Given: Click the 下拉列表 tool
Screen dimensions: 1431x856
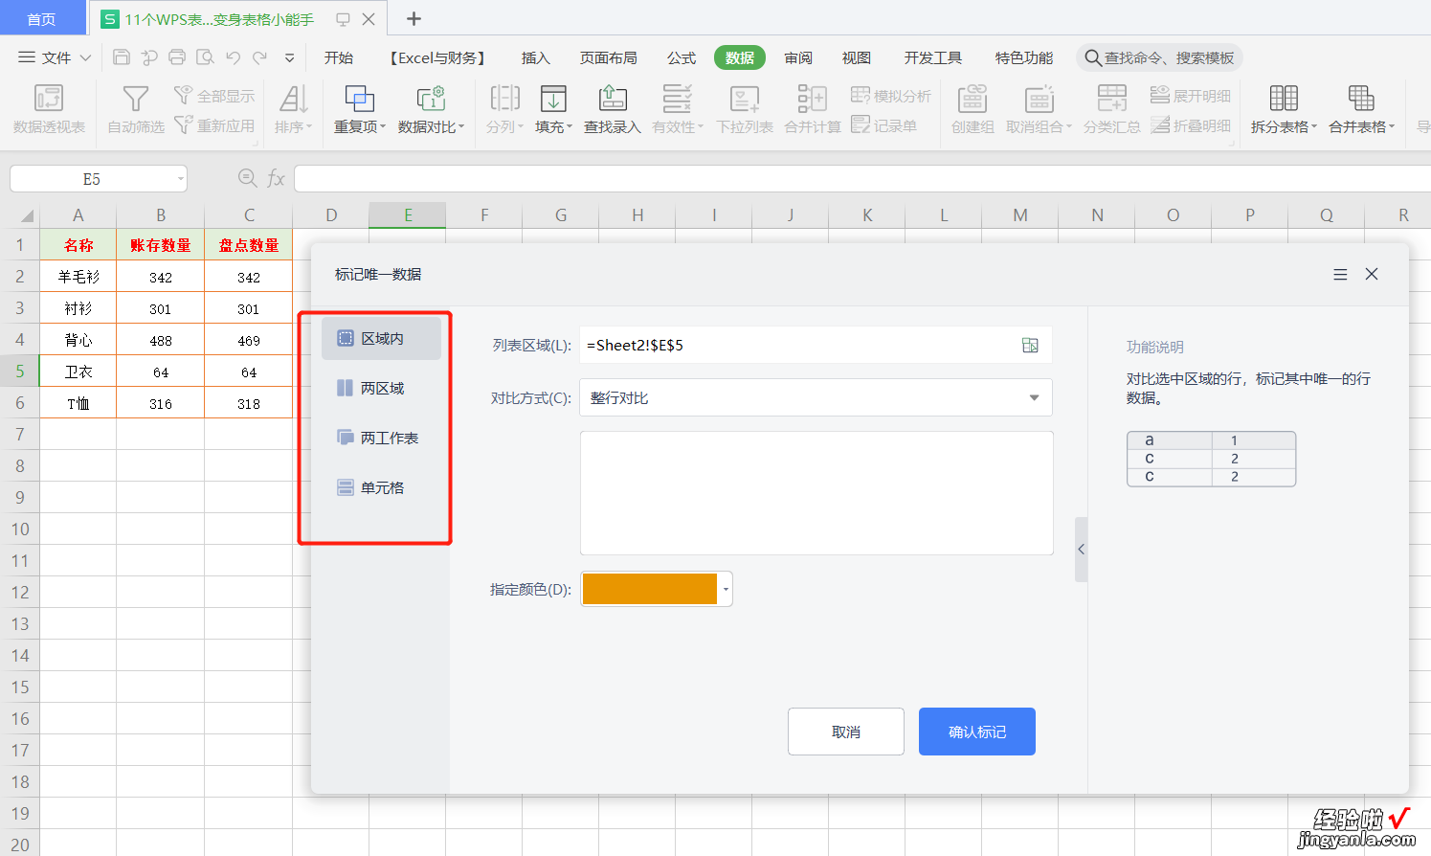Looking at the screenshot, I should tap(745, 108).
